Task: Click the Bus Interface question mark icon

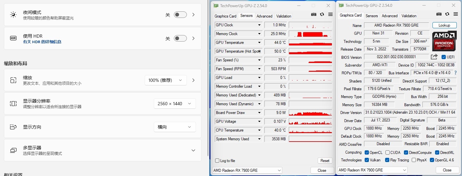Action: pos(455,73)
